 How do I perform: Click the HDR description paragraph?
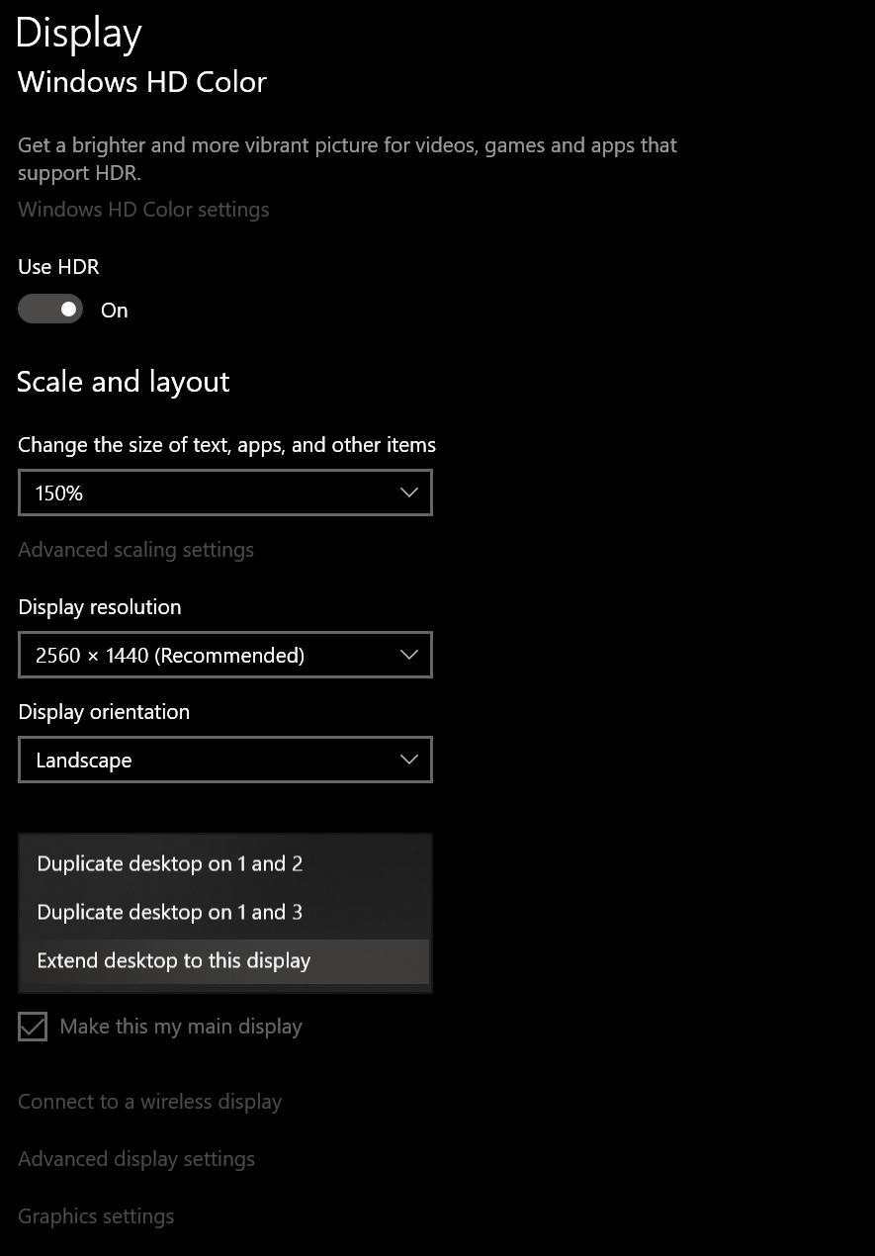click(x=347, y=159)
